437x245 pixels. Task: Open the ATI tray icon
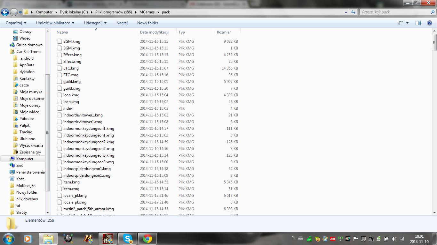coord(333,239)
